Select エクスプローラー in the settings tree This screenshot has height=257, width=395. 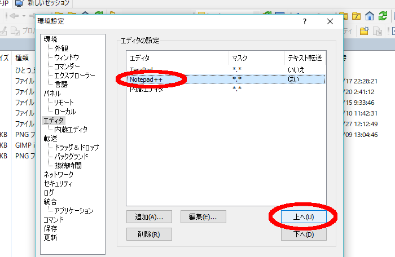[74, 76]
